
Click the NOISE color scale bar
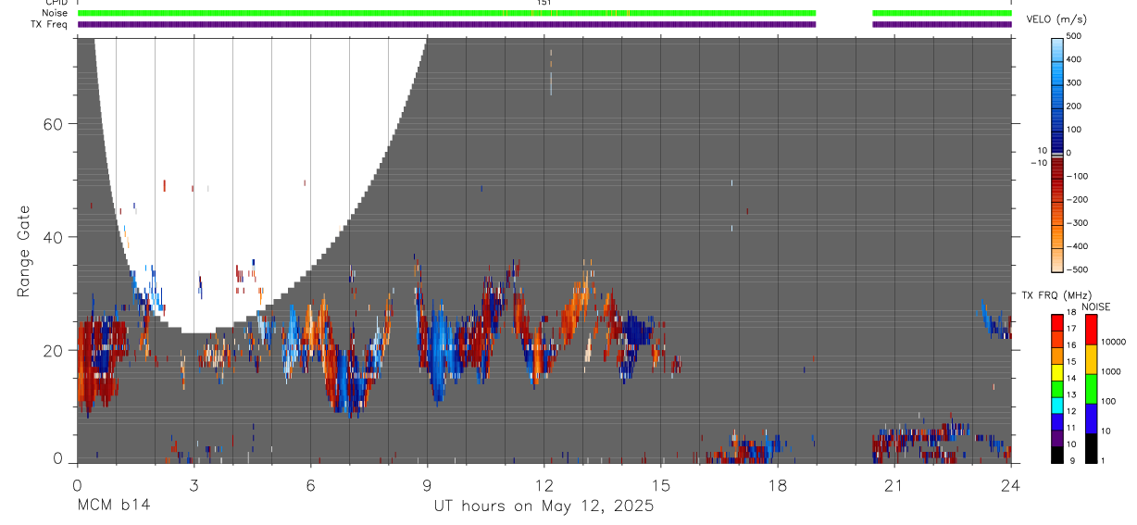tap(1091, 388)
